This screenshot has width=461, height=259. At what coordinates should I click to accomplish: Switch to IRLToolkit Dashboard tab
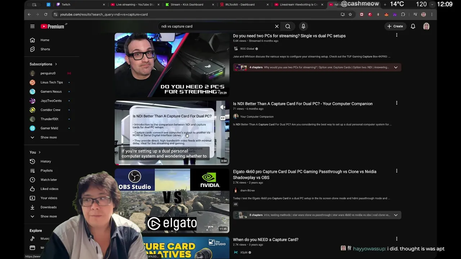coord(244,4)
